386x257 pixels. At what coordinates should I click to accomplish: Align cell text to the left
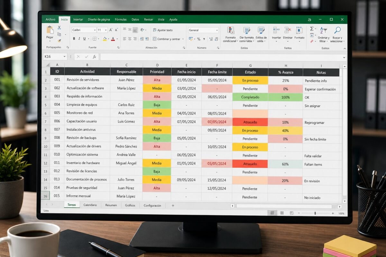coord(124,39)
